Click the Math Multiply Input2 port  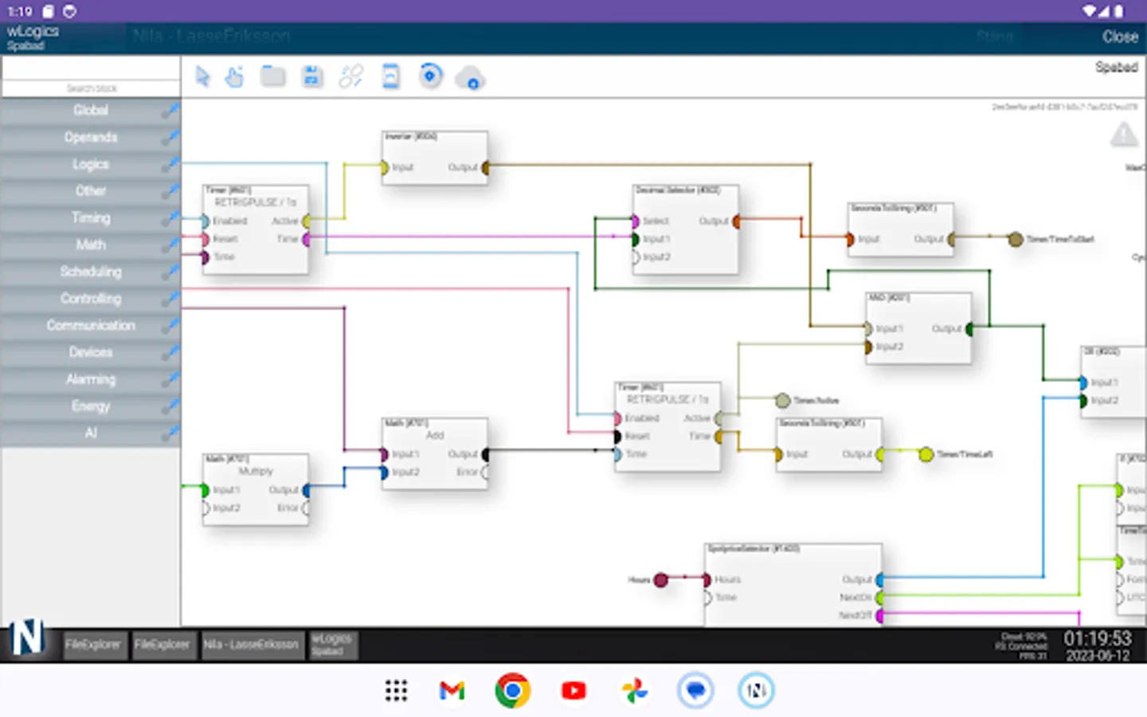[206, 507]
